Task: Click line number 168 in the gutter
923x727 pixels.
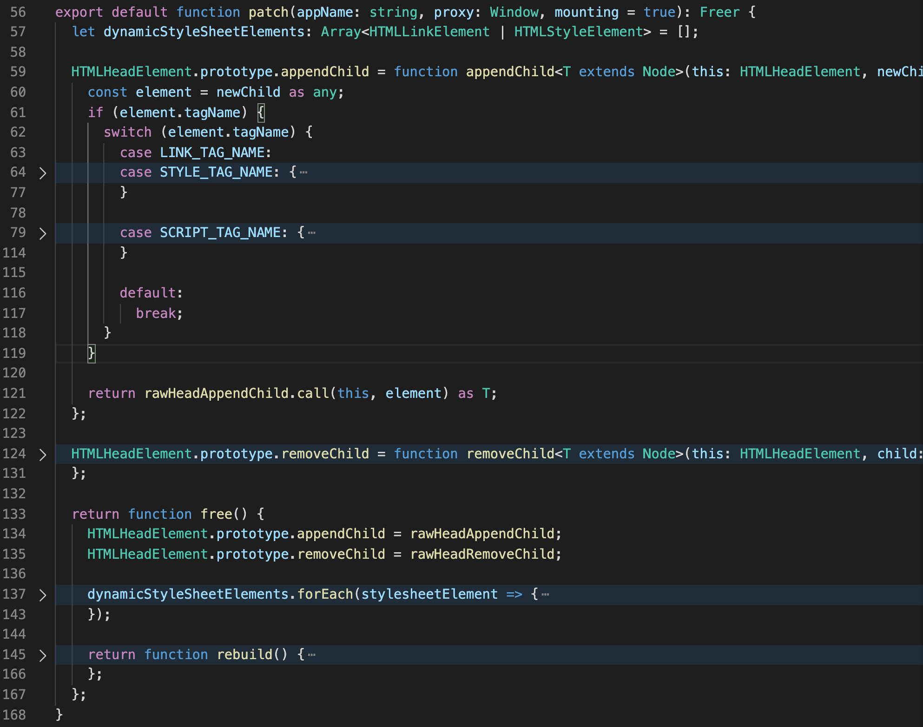Action: [14, 715]
